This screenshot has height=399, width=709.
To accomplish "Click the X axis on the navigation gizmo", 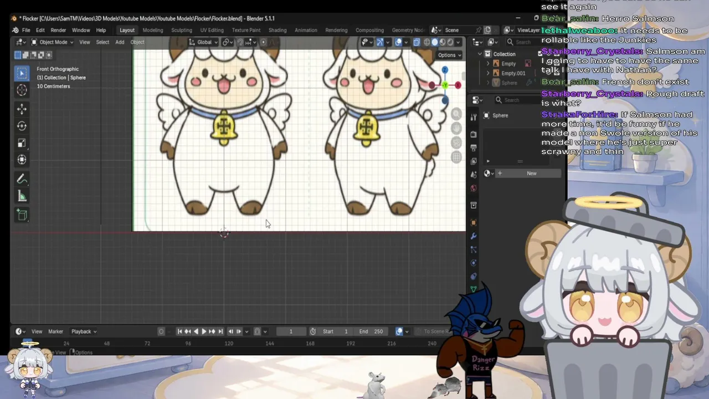I will 458,85.
